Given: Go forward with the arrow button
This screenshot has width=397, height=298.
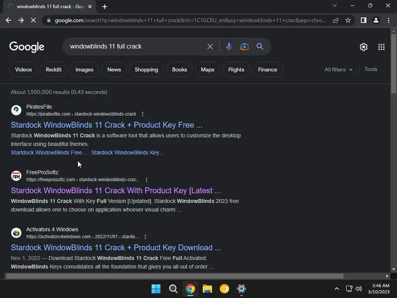Looking at the screenshot, I should pyautogui.click(x=21, y=20).
